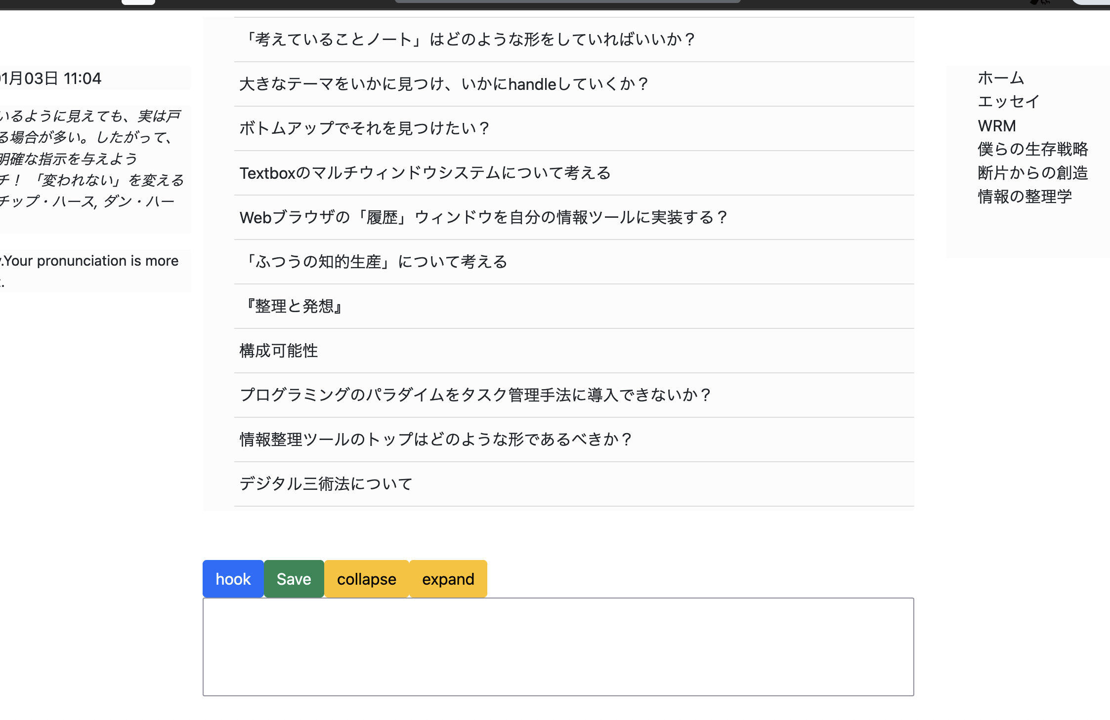This screenshot has width=1110, height=720.
Task: Click the browser extension icon in the toolbar
Action: coord(1039,3)
